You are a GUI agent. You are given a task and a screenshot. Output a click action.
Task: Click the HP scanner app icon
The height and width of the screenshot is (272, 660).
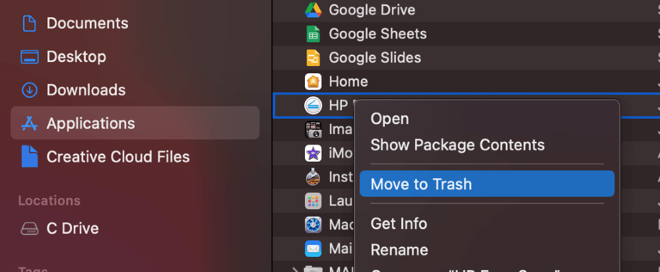[x=313, y=106]
